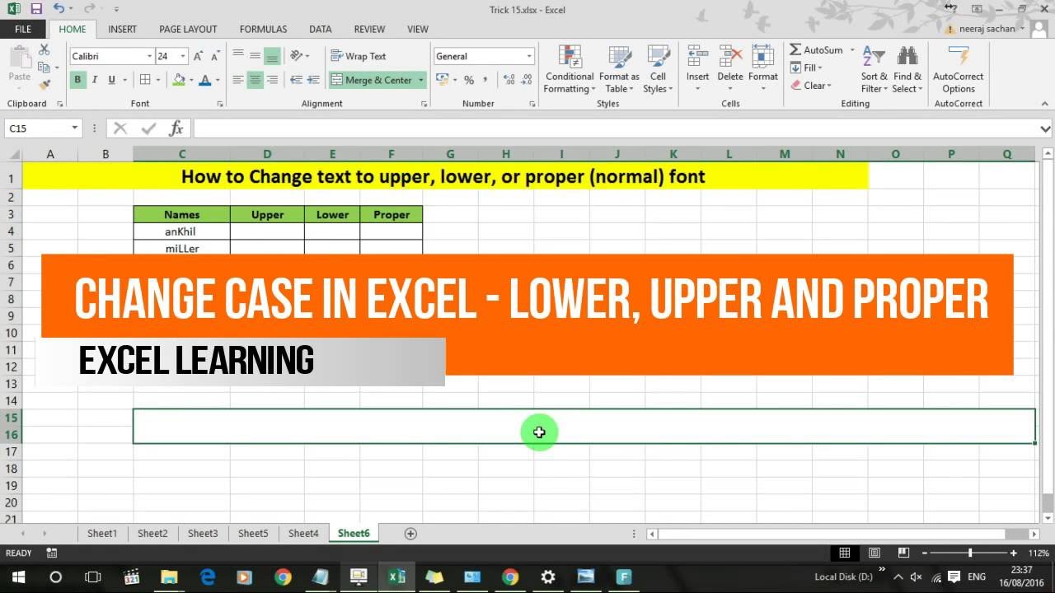This screenshot has width=1055, height=593.
Task: Click the Format Painter brush icon
Action: pyautogui.click(x=45, y=84)
